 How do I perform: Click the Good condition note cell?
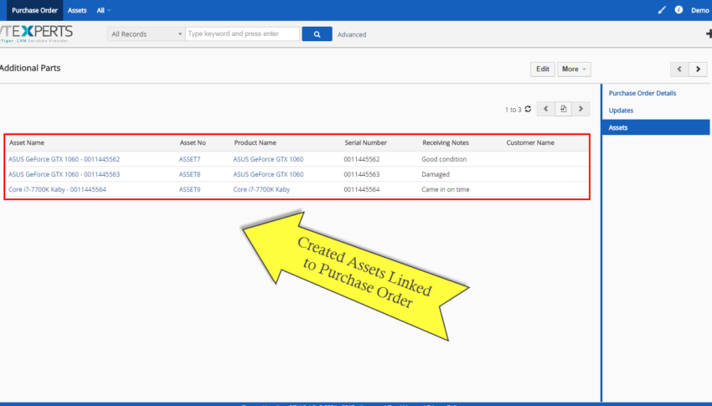pyautogui.click(x=444, y=159)
